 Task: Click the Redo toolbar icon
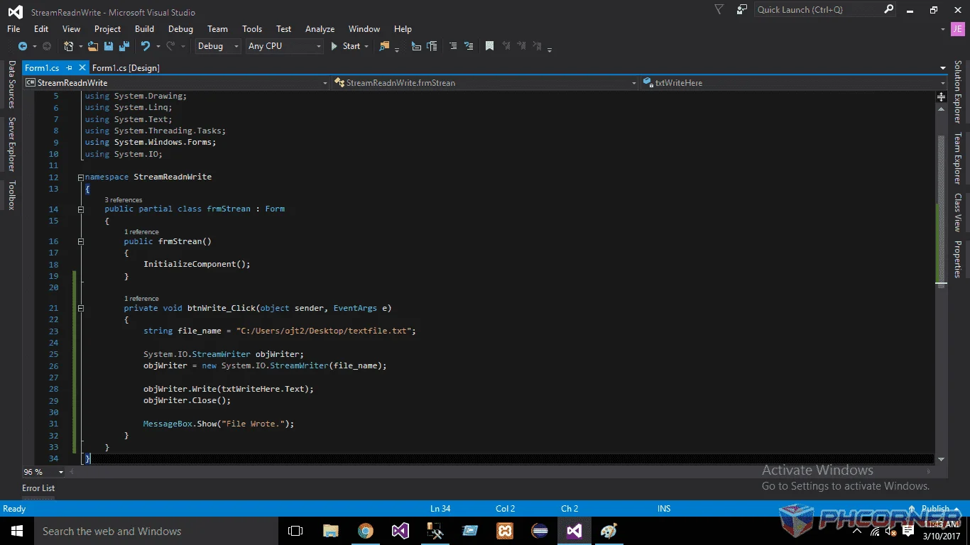click(x=170, y=46)
